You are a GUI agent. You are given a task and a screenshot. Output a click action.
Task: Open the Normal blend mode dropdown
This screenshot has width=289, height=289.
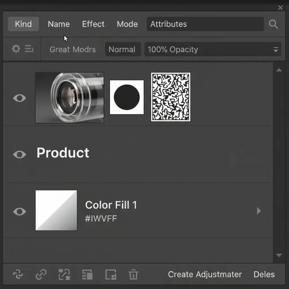(x=122, y=49)
